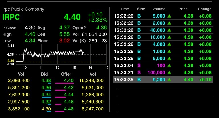Click the 10,000 buy volume

[158, 37]
